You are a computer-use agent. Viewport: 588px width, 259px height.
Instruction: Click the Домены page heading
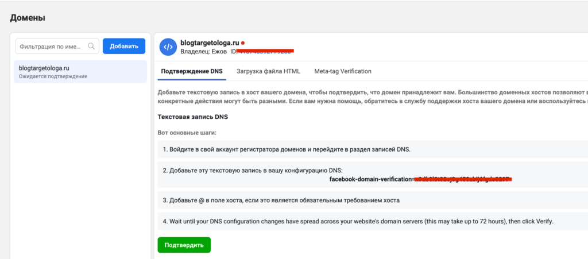pyautogui.click(x=28, y=18)
